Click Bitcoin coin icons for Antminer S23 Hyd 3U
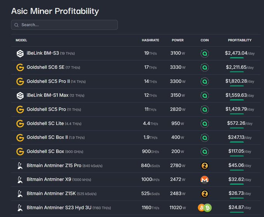This screenshot has height=217, width=264. click(205, 208)
